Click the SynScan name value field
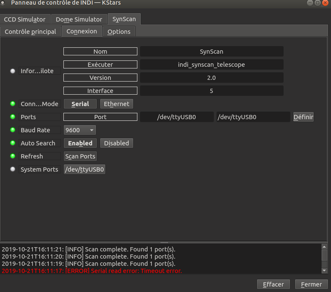Viewport: 331px width, 292px height. pos(211,52)
